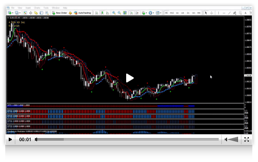This screenshot has width=258, height=162.
Task: Open the Charts menu
Action: [37, 8]
